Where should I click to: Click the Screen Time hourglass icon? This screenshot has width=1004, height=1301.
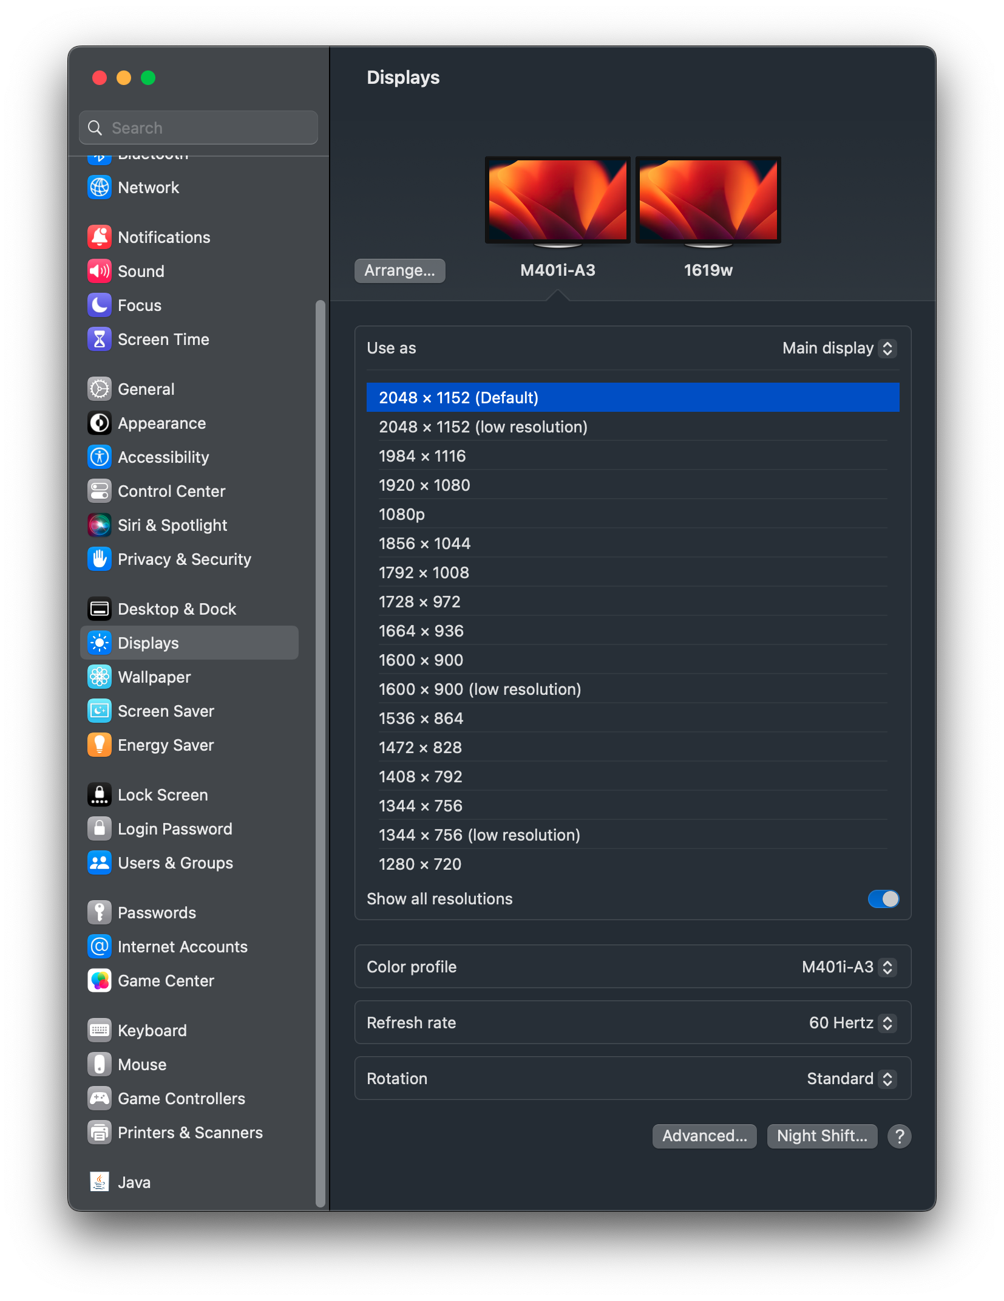100,340
